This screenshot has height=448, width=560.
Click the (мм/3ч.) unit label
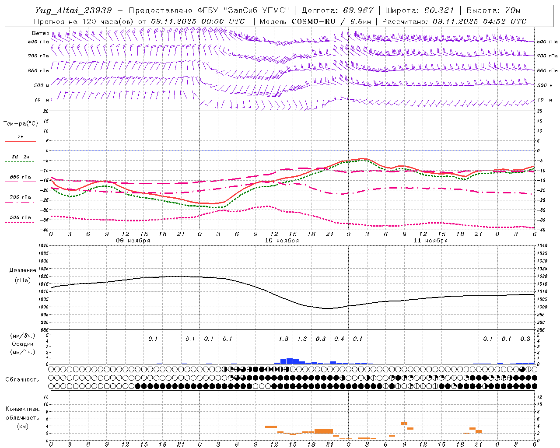[x=22, y=336]
